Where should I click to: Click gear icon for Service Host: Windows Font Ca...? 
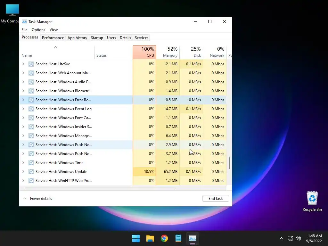(x=31, y=118)
